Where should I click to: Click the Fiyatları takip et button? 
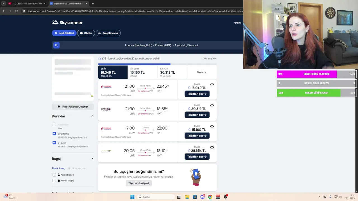(139, 183)
